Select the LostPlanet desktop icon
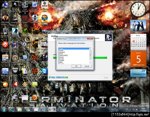150x117 pixels. [x=15, y=32]
